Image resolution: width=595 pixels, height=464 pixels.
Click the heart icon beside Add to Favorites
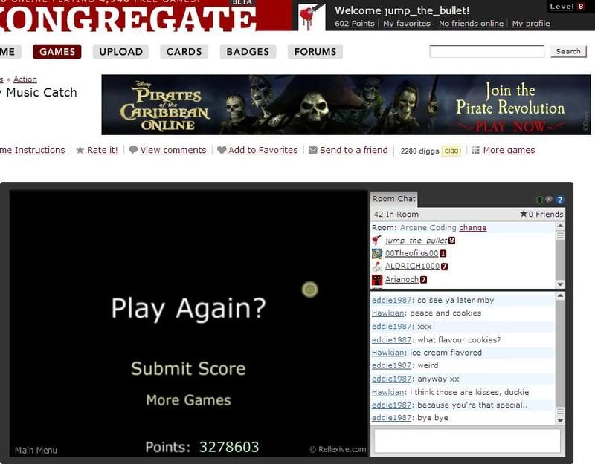tap(222, 150)
